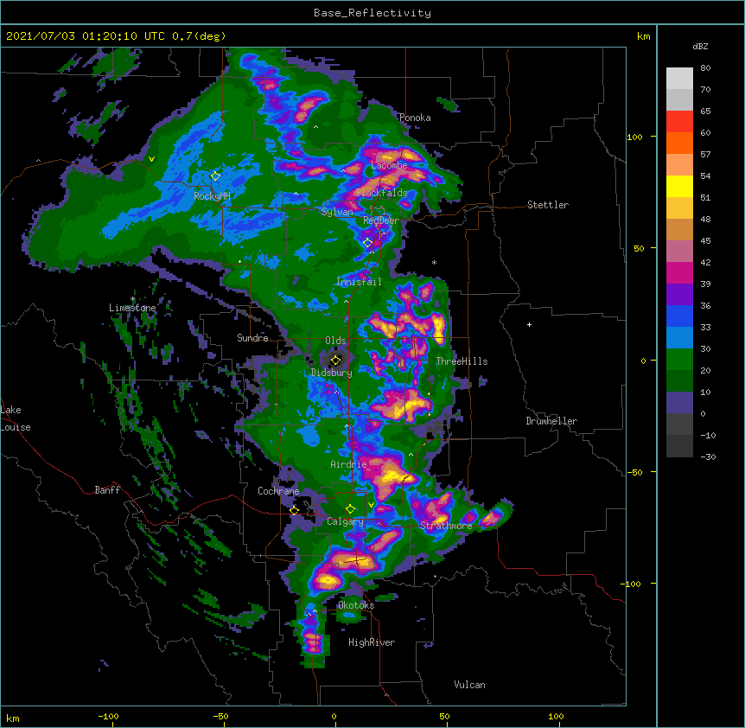Select the orange 57-60 dBZ legend swatch

679,143
